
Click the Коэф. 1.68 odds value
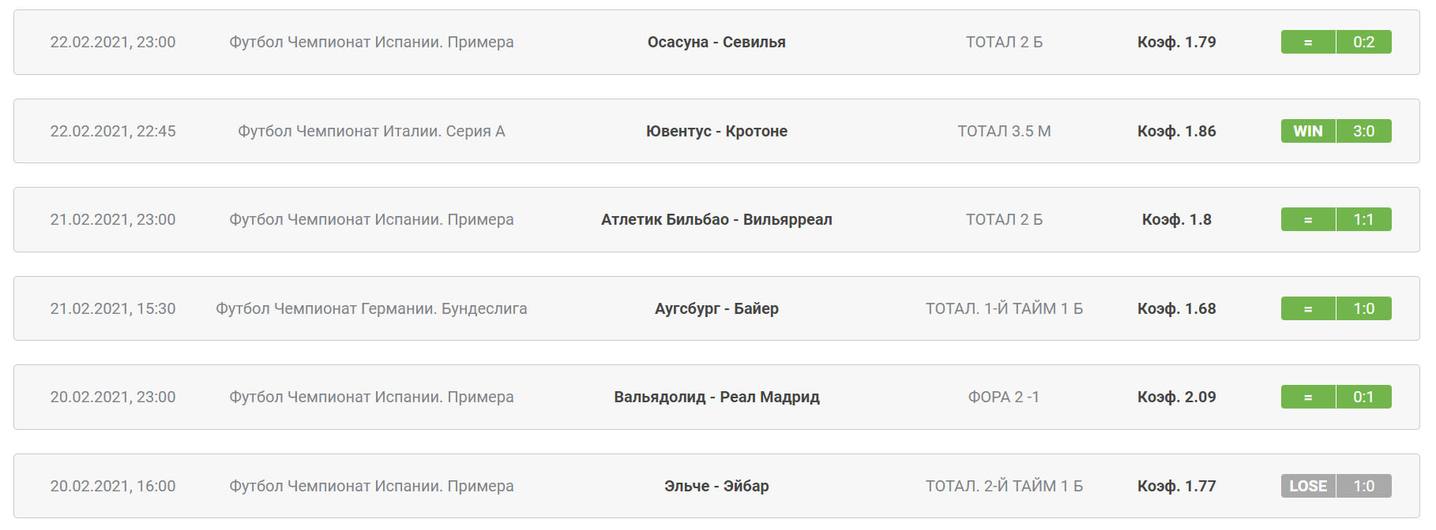coord(1176,309)
